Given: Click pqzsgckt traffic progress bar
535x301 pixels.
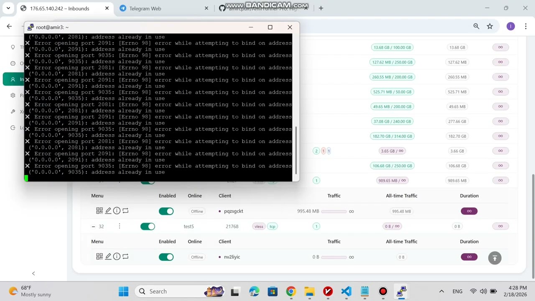Looking at the screenshot, I should click(334, 211).
